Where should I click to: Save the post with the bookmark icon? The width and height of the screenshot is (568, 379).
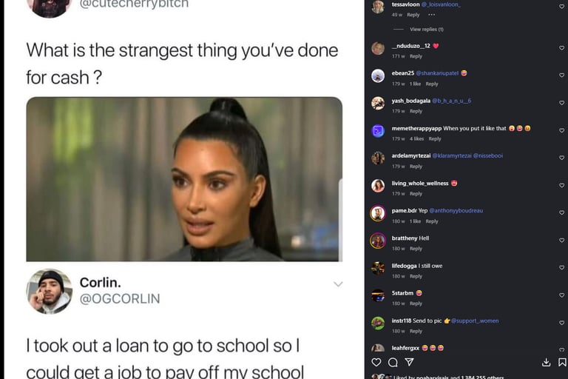562,362
